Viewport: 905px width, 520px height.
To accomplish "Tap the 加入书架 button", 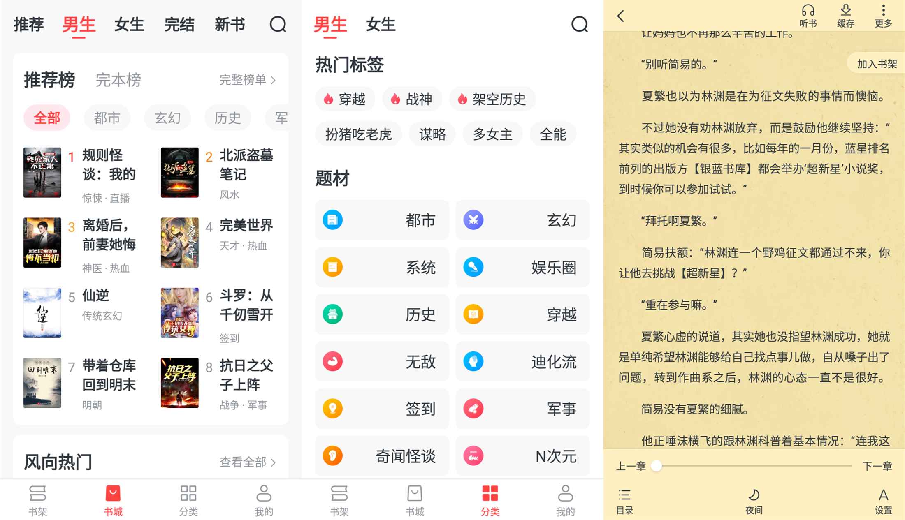I will 877,64.
